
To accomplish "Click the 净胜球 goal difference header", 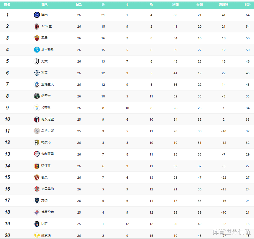I will (x=224, y=5).
